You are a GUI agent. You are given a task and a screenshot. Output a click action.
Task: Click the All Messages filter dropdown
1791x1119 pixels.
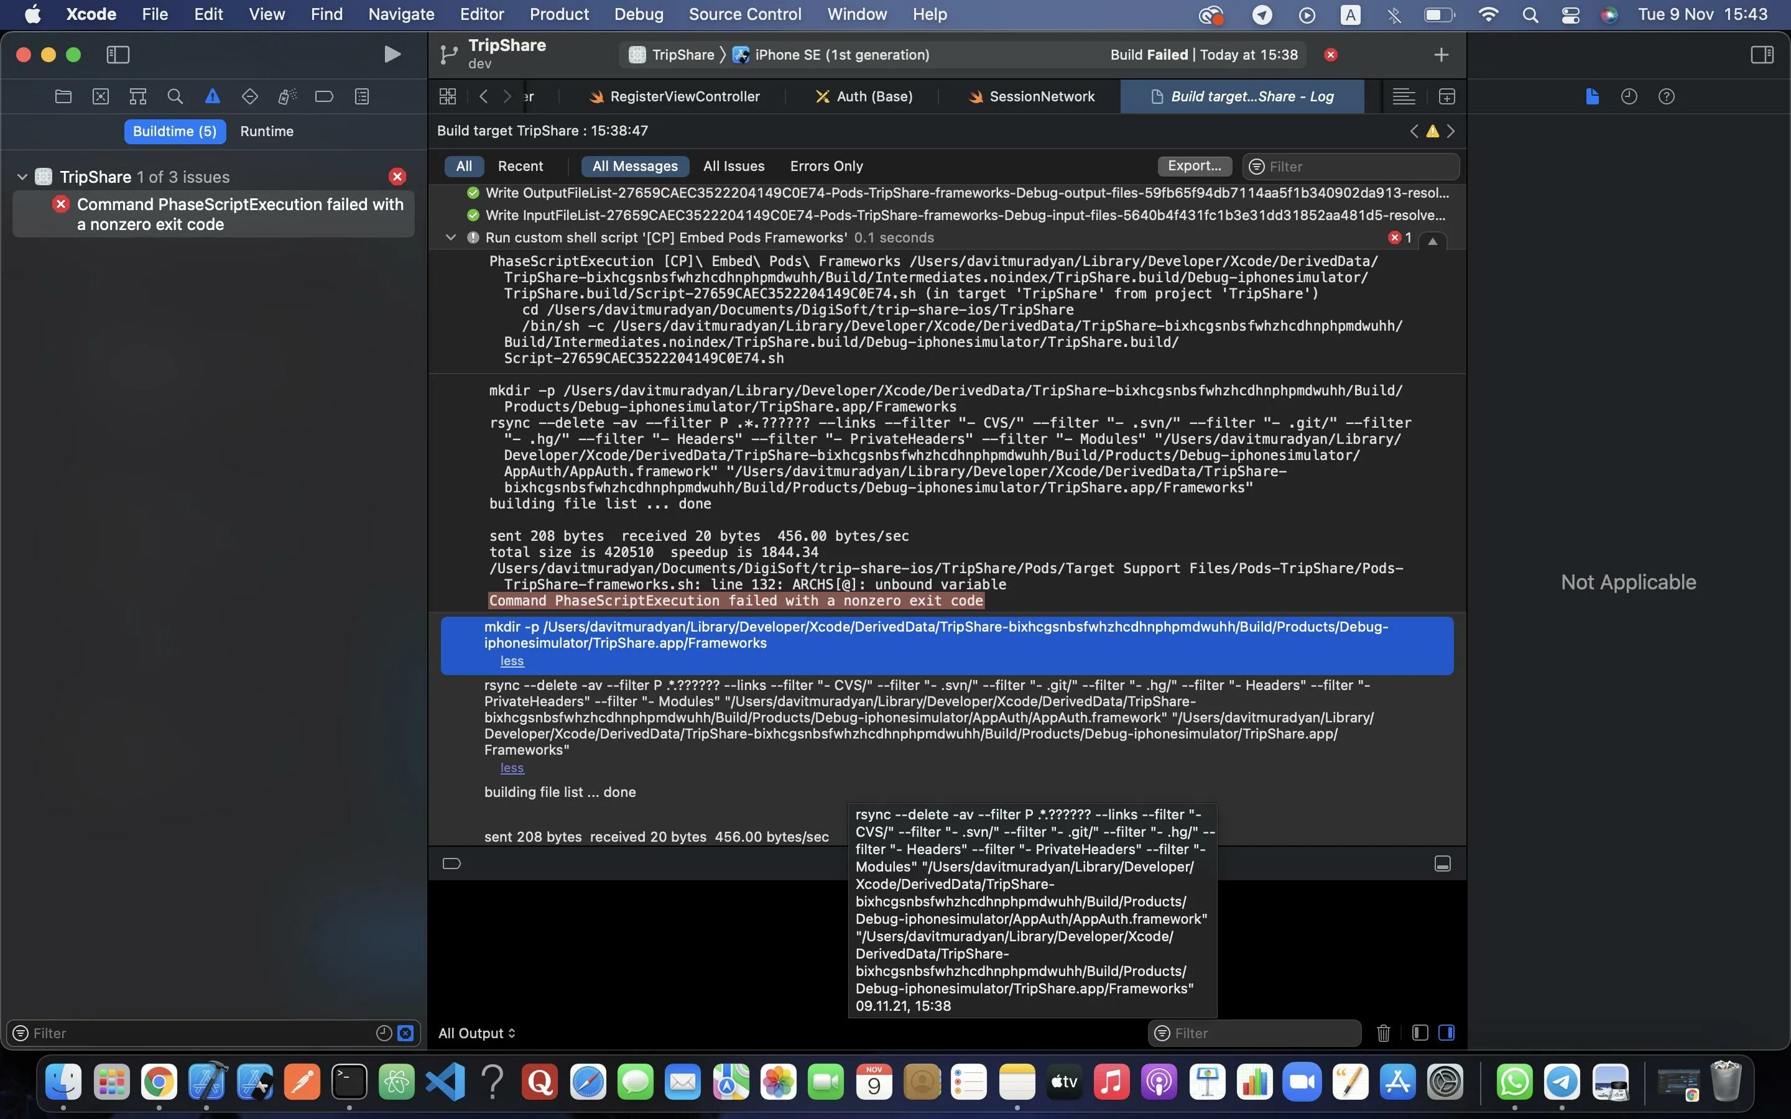coord(634,165)
